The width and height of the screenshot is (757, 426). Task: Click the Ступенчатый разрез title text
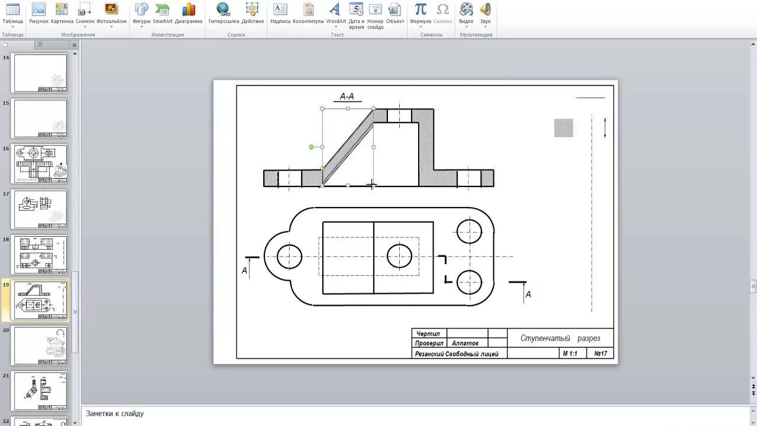click(560, 338)
